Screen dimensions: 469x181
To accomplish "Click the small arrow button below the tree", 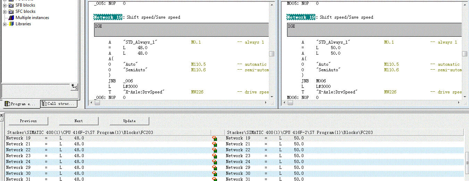I will coord(74,87).
